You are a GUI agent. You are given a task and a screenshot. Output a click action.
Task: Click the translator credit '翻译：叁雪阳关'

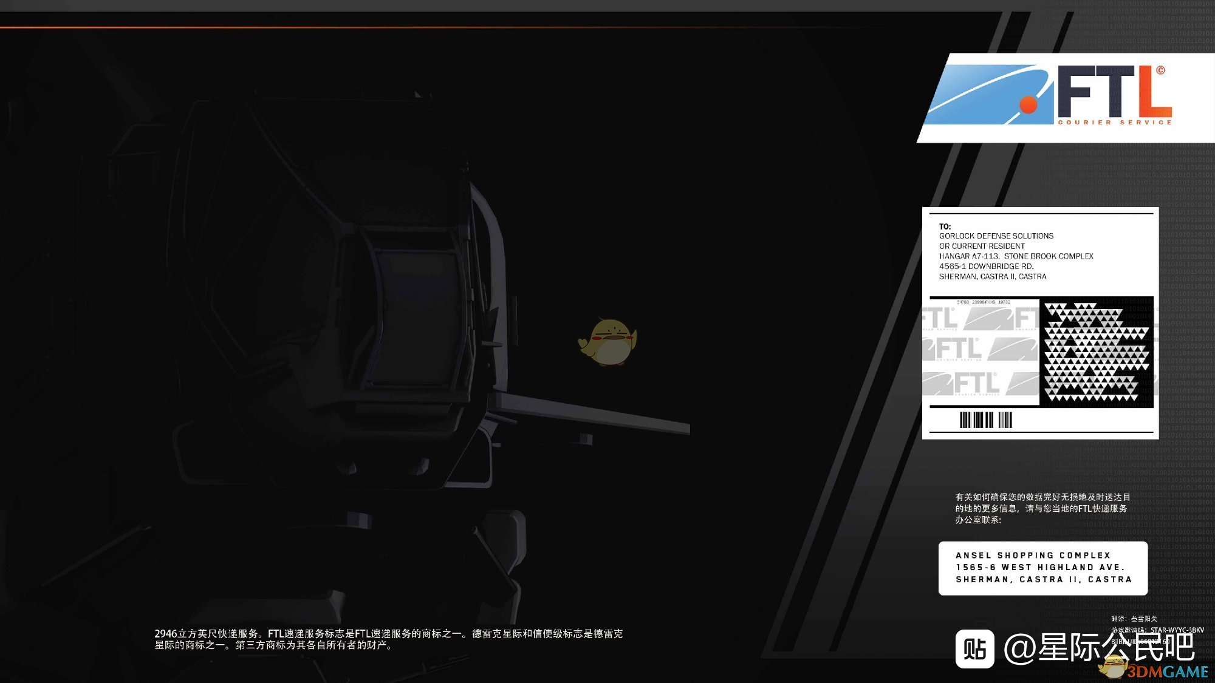click(x=1134, y=619)
